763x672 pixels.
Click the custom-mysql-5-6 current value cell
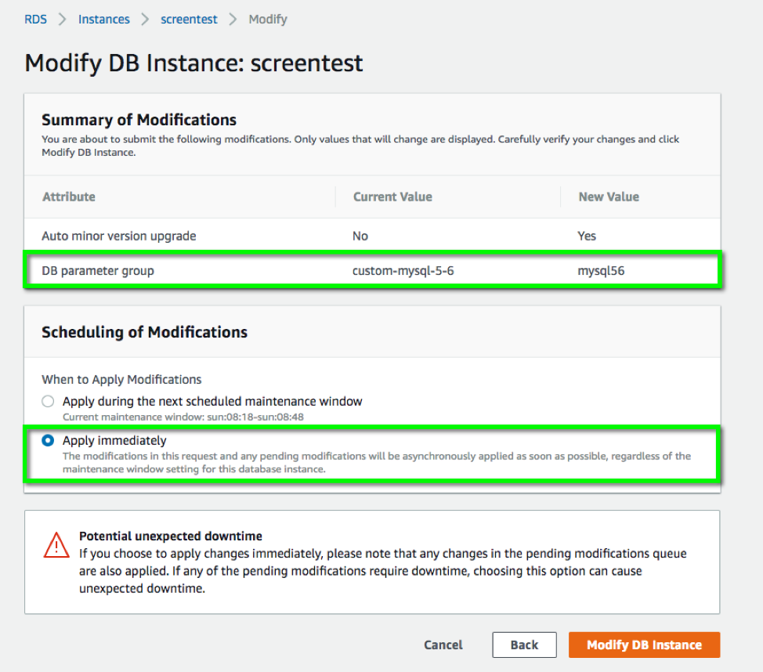pos(403,272)
